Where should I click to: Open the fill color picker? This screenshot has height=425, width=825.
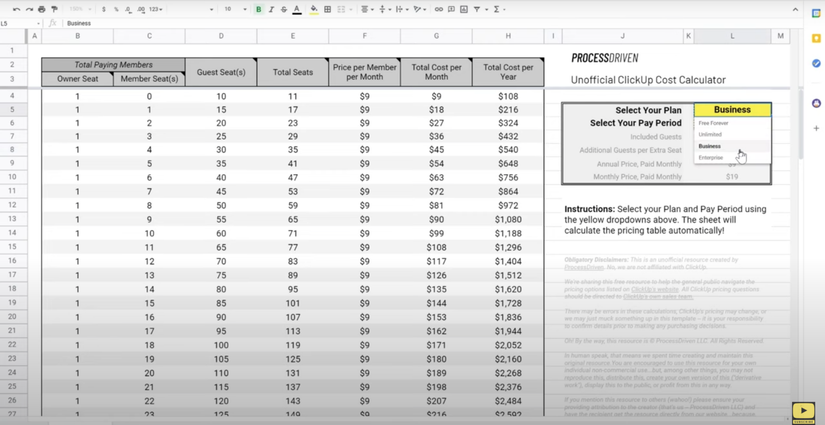click(x=314, y=9)
